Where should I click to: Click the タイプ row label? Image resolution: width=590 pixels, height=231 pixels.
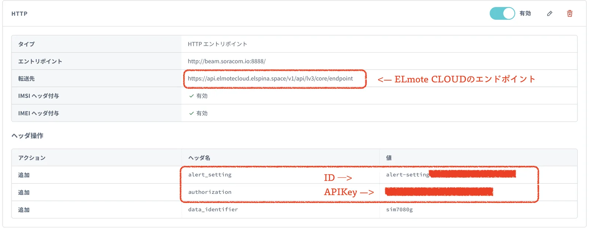click(x=27, y=44)
